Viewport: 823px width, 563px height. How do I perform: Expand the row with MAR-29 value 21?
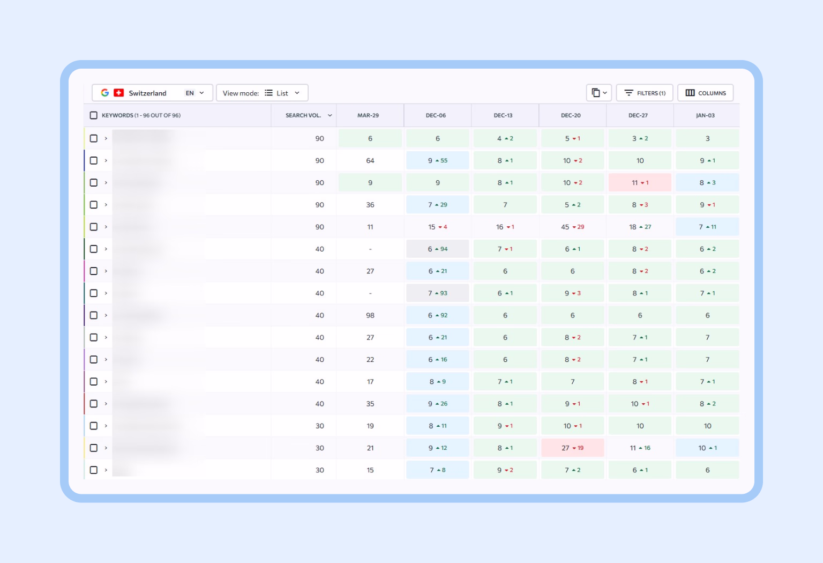pos(106,448)
